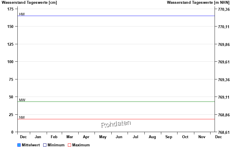232x160 pixels.
Task: Click the Jul month axis label
Action: coord(135,137)
